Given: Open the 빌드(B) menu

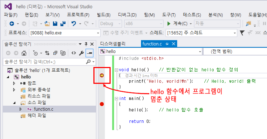Looking at the screenshot, I should 104,15.
